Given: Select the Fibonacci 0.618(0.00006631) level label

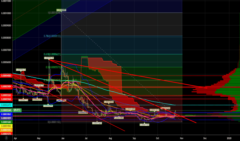Looking at the screenshot, I should 52,54.
